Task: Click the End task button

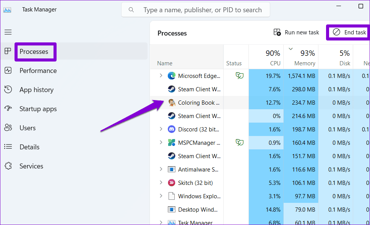Action: click(349, 32)
